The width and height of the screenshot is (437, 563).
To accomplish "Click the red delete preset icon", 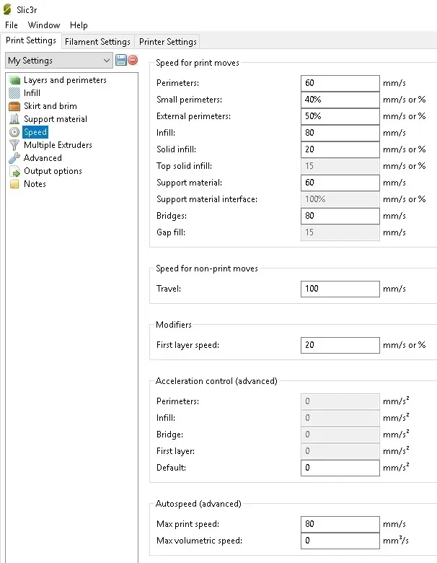I will (x=133, y=60).
